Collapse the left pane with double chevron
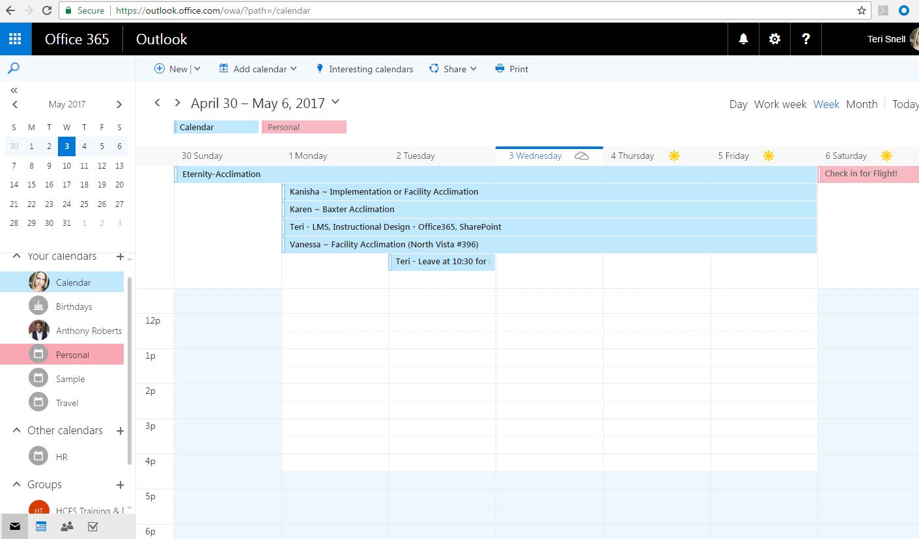Viewport: 919px width, 539px height. click(x=14, y=90)
